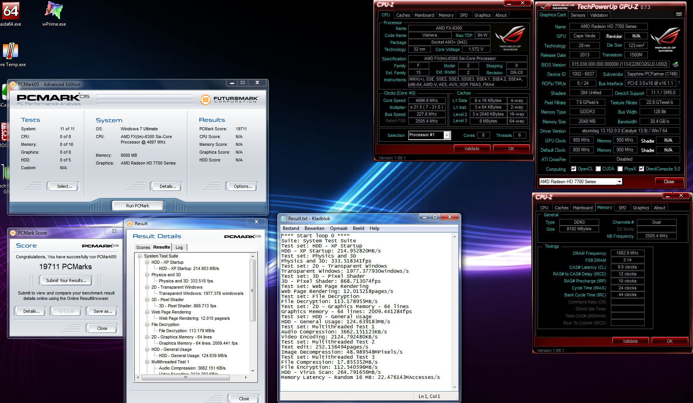Click OK button in lower CPU-Z Memory window

(x=670, y=341)
